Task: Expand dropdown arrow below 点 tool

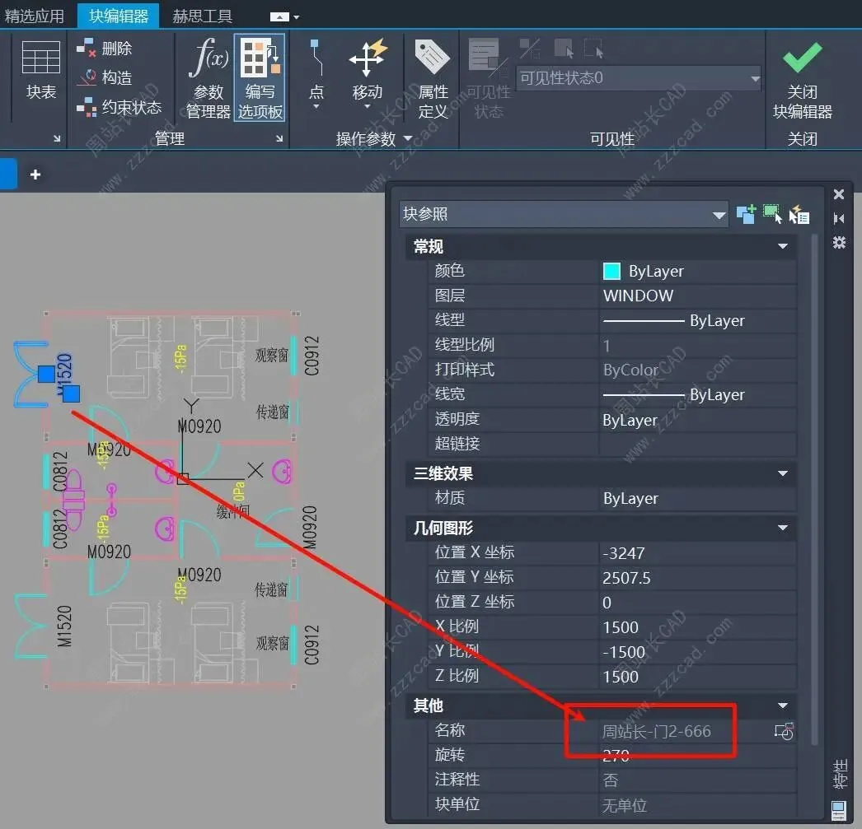Action: click(316, 106)
